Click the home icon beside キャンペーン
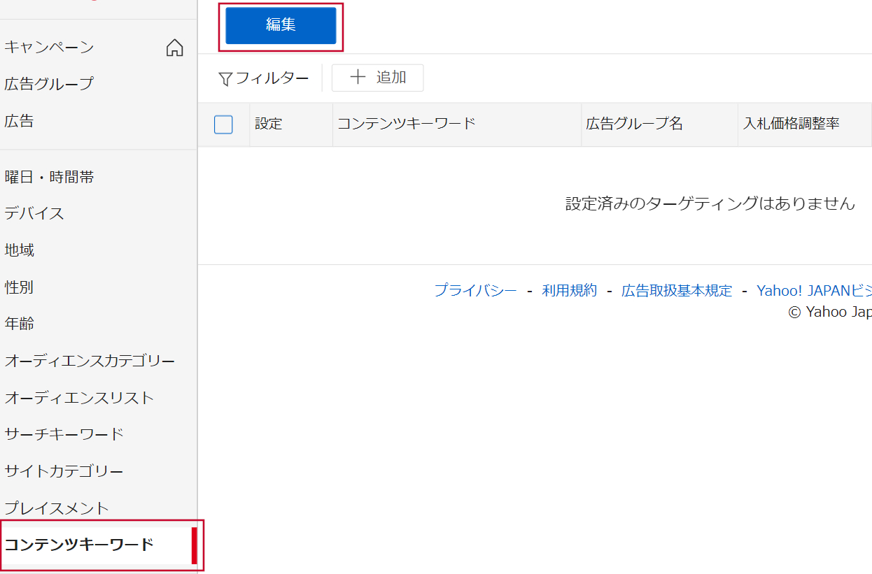The height and width of the screenshot is (574, 872). coord(174,48)
